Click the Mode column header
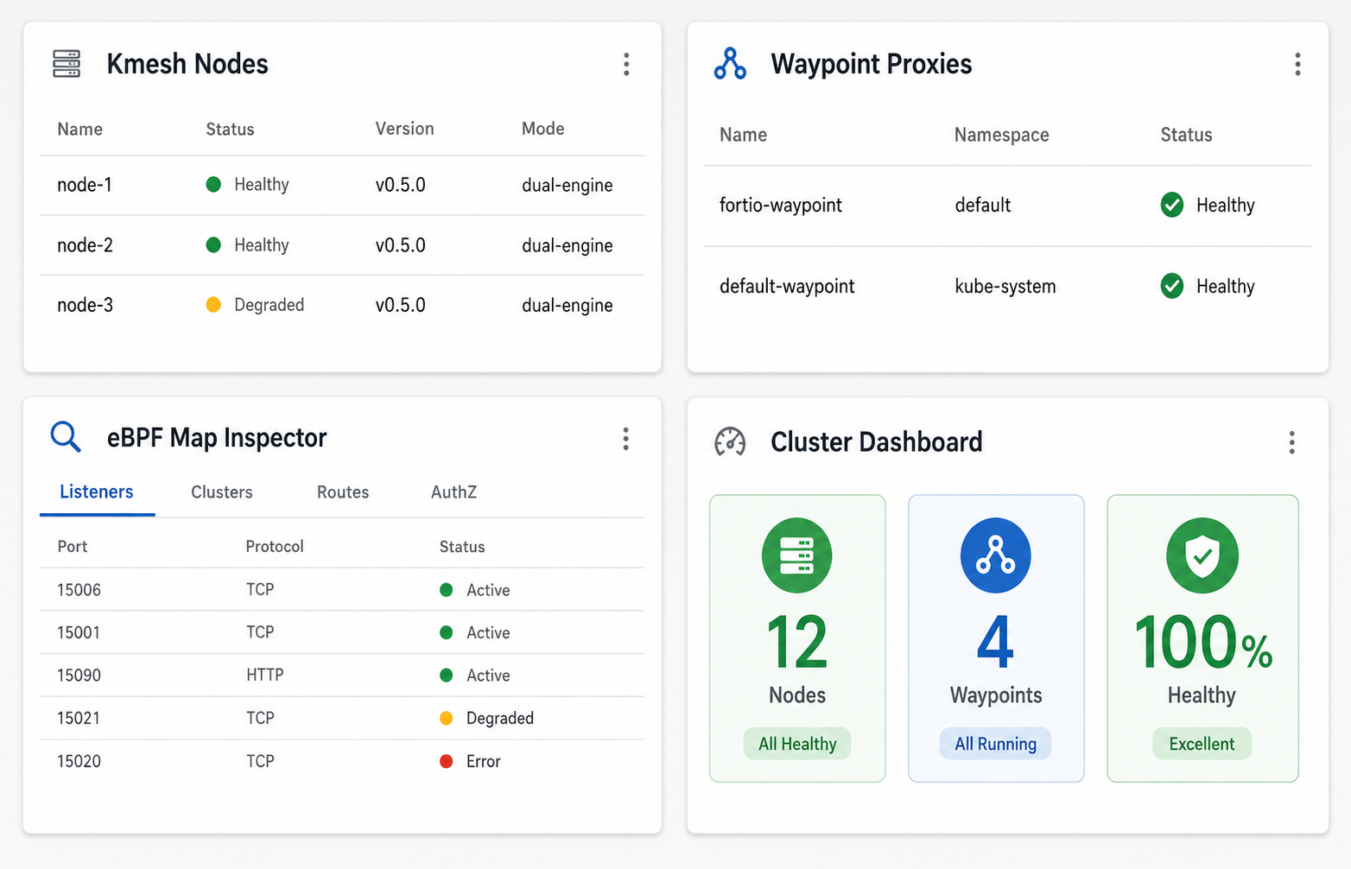1351x869 pixels. [x=542, y=129]
